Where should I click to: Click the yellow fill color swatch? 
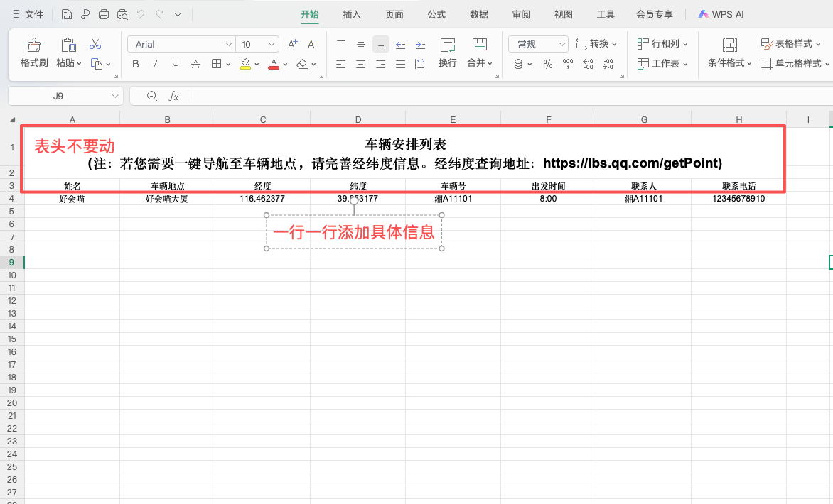[x=245, y=64]
